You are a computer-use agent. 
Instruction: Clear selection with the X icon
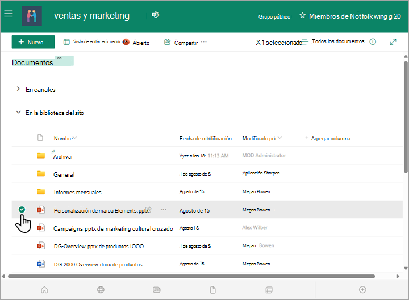pyautogui.click(x=258, y=42)
